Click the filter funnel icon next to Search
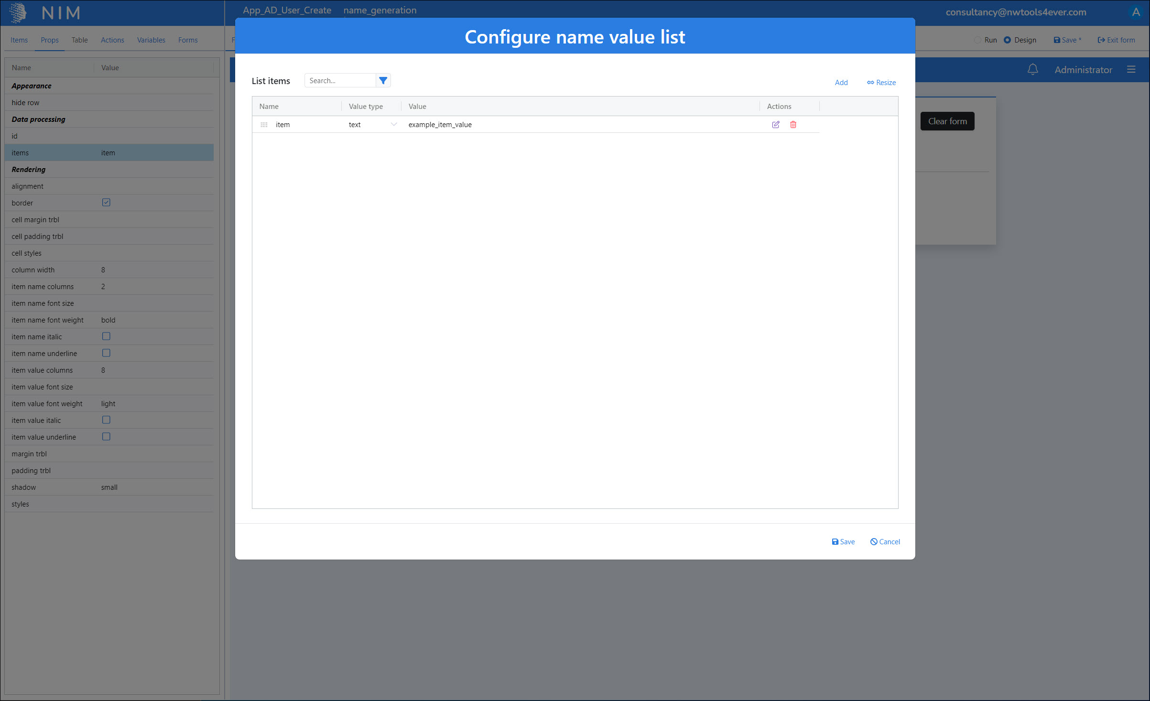The width and height of the screenshot is (1150, 701). tap(383, 81)
